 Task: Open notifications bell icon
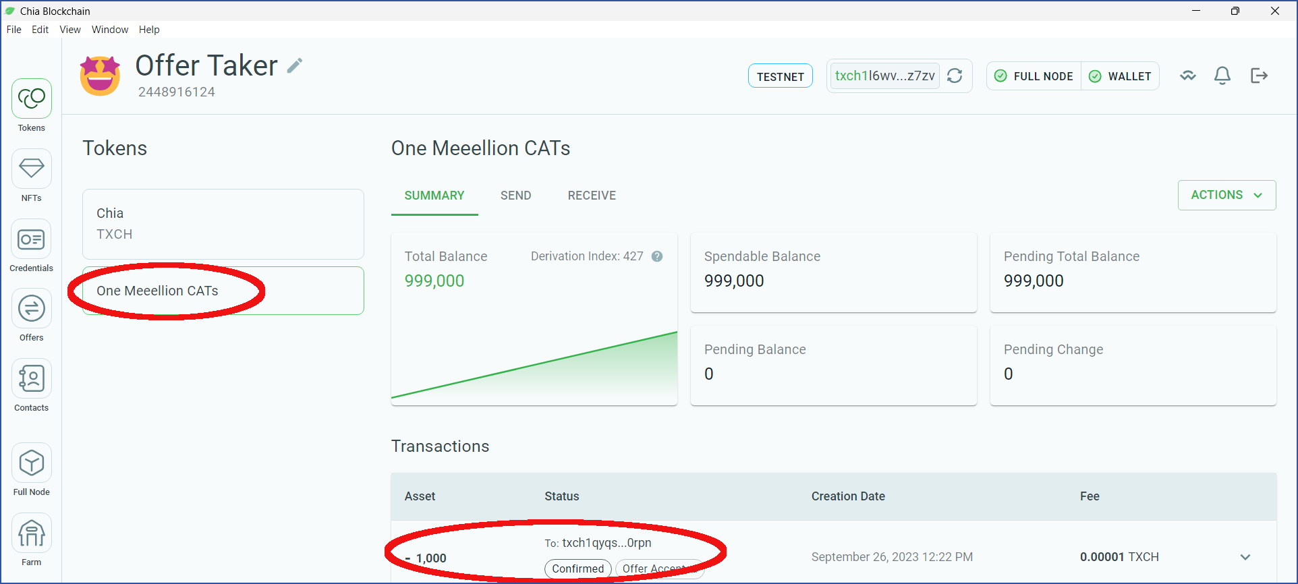(1222, 76)
